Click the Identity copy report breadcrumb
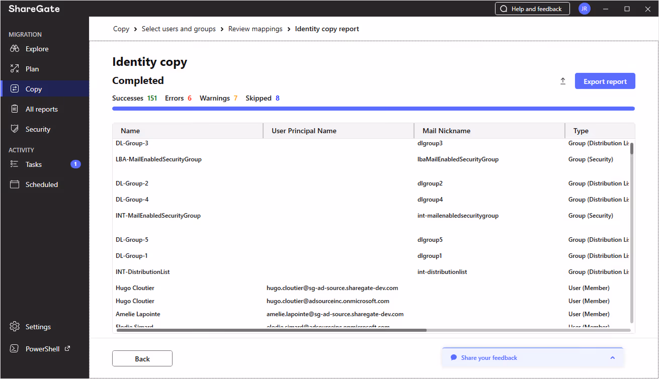 tap(327, 29)
